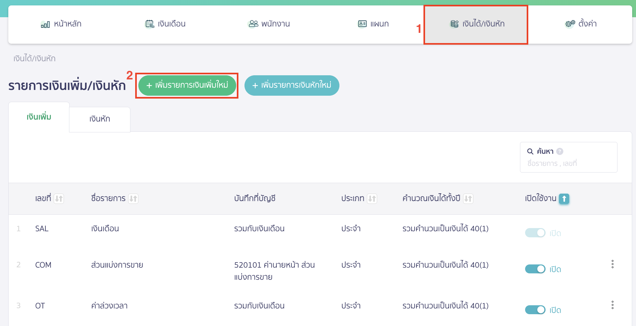Click the เพิ่มรายการเงินหักใหม่ button
The height and width of the screenshot is (326, 636).
click(291, 85)
